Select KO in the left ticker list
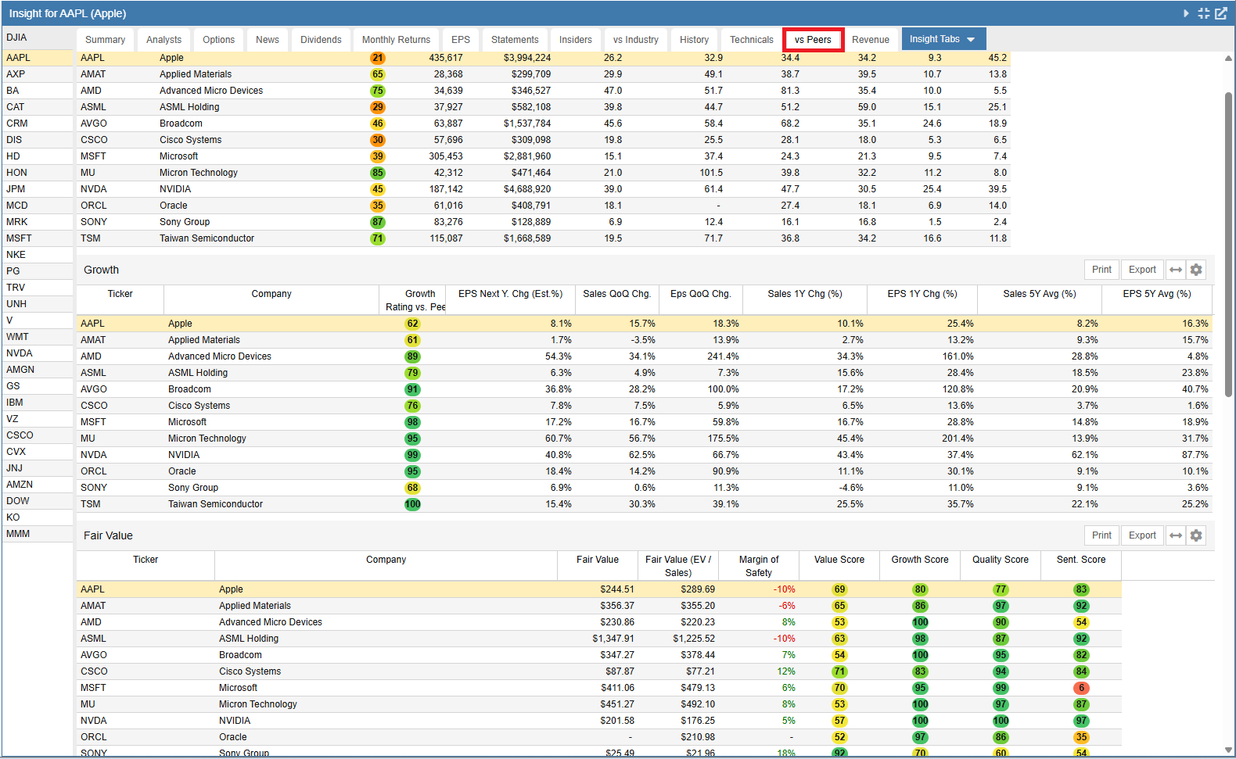 pos(38,517)
